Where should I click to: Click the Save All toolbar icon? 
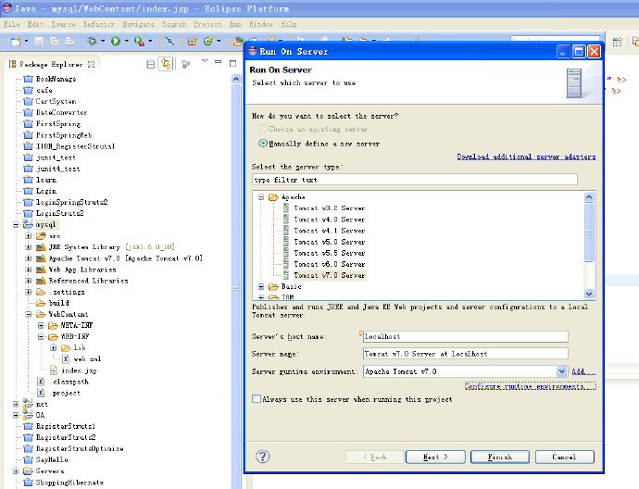[x=55, y=41]
